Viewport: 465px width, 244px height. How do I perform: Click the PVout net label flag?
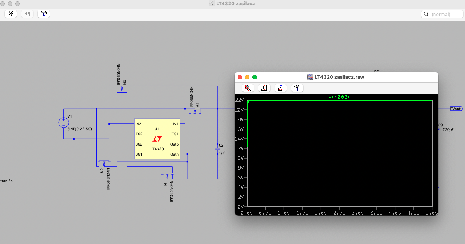(x=456, y=109)
